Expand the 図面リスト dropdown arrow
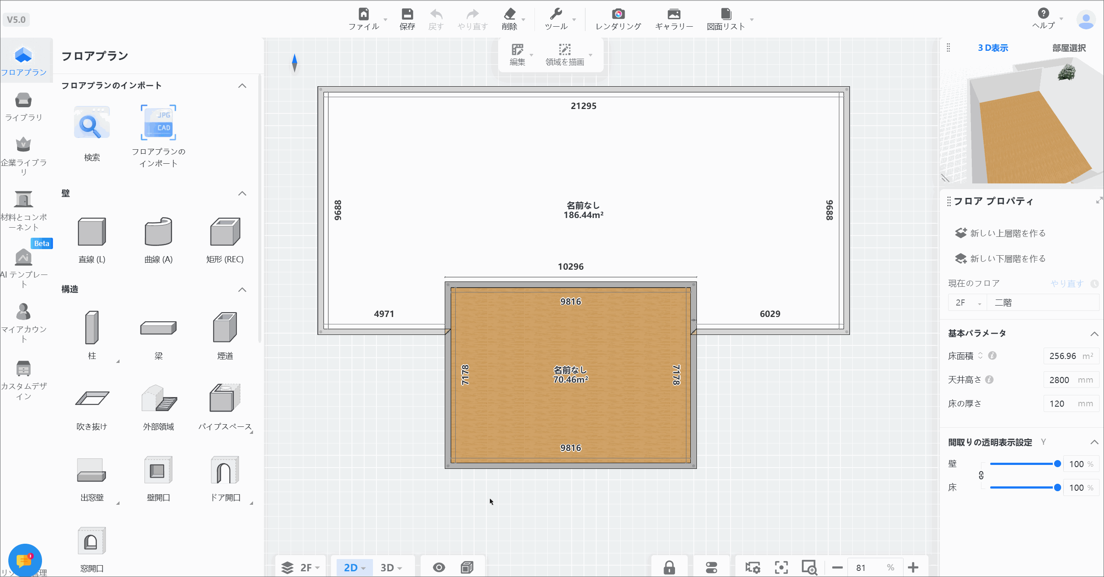 [752, 19]
